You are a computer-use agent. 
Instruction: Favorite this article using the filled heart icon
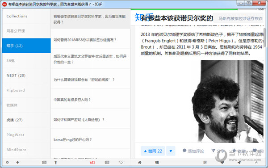click(x=222, y=162)
